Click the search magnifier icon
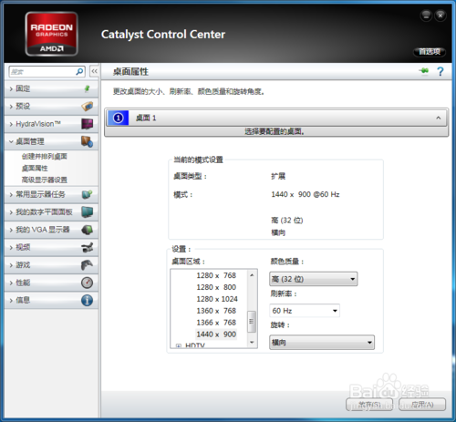Image resolution: width=456 pixels, height=422 pixels. [79, 72]
